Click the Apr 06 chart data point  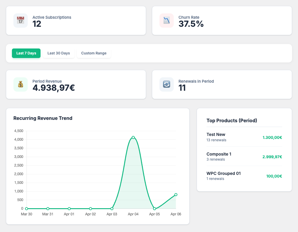[176, 195]
